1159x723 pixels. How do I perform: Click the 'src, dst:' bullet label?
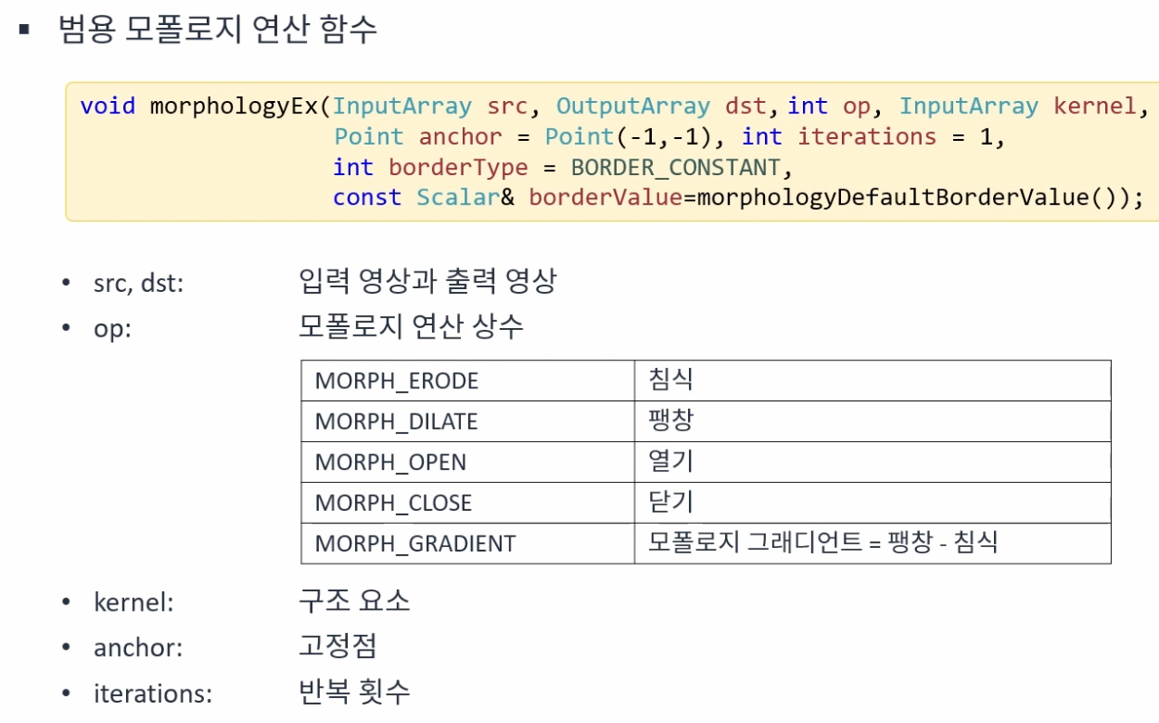click(x=138, y=284)
